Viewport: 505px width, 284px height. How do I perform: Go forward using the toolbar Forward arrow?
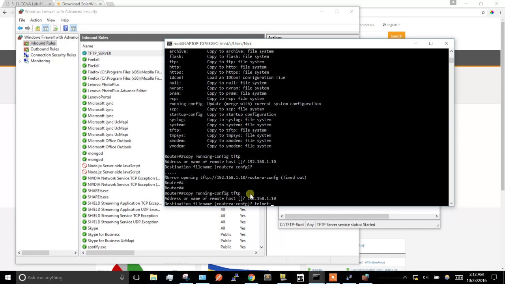pyautogui.click(x=27, y=28)
